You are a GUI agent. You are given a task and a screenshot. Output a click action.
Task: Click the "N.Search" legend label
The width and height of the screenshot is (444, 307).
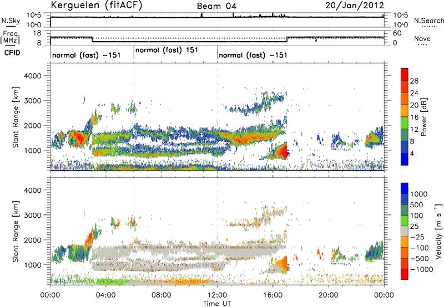[428, 21]
